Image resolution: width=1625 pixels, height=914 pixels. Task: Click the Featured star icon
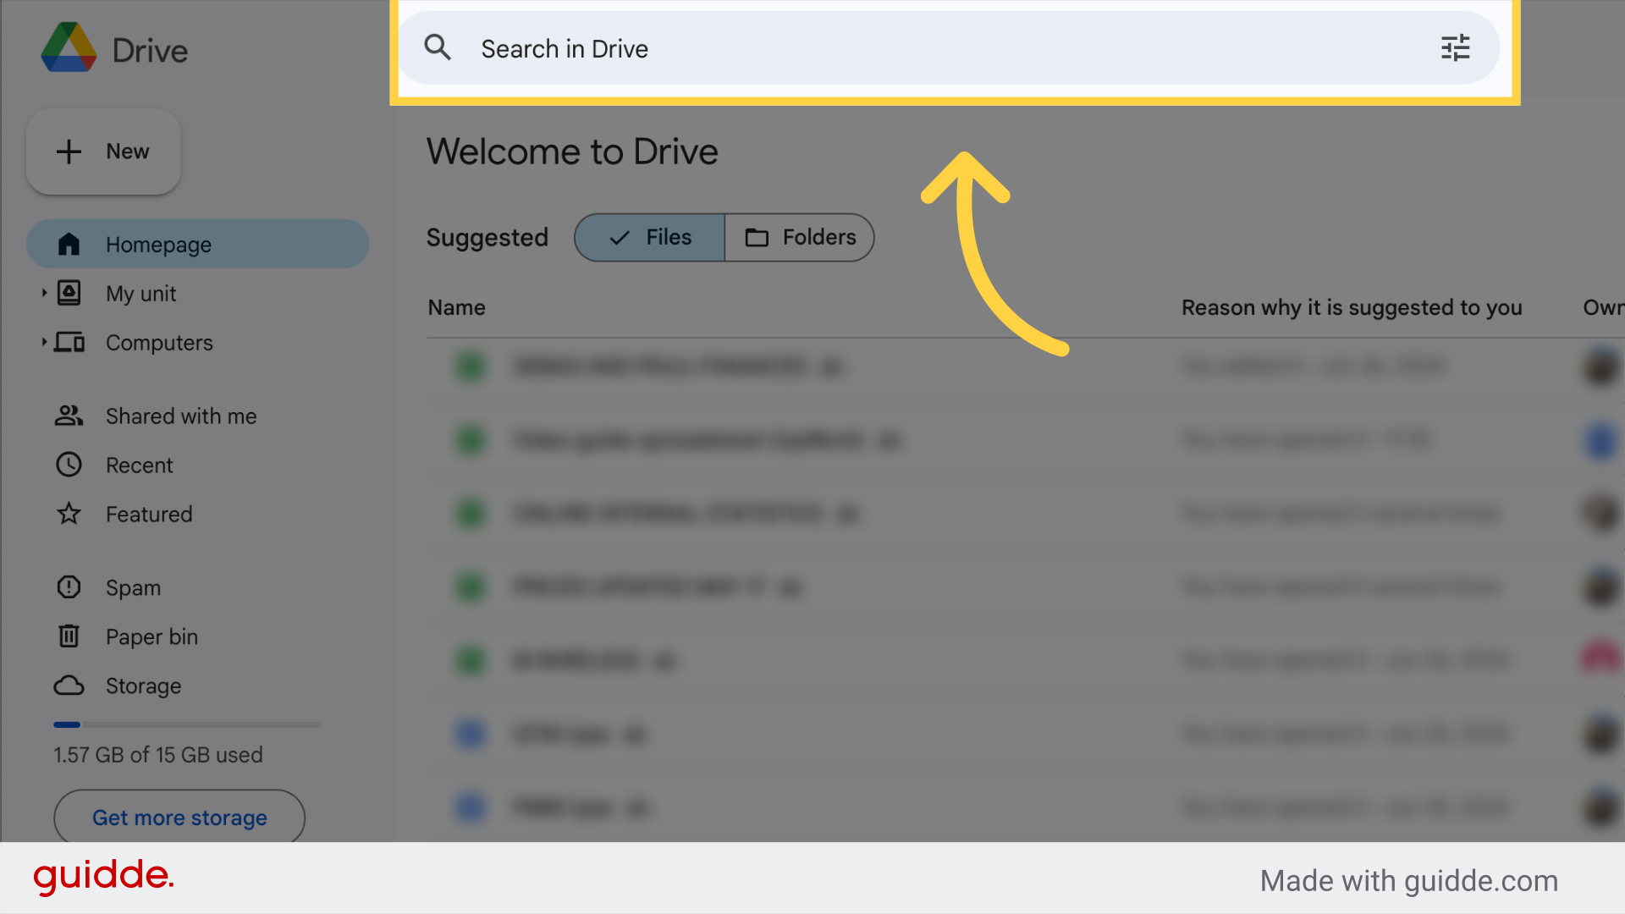click(x=69, y=514)
